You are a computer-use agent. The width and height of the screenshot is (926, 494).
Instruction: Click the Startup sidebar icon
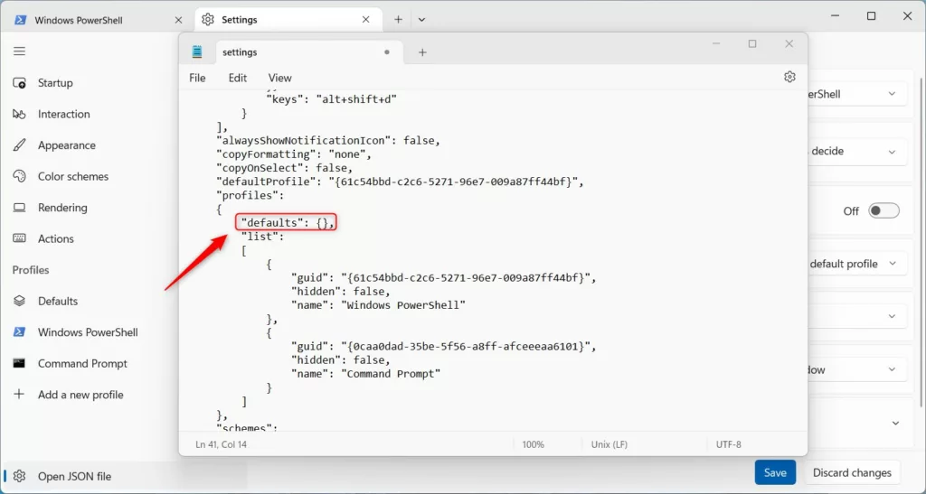(x=20, y=83)
